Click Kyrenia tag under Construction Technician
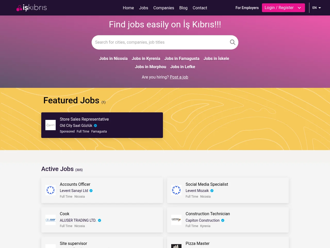This screenshot has height=248, width=330. 205,226
